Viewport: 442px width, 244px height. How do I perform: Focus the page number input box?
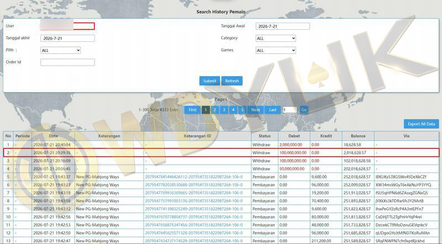point(290,110)
